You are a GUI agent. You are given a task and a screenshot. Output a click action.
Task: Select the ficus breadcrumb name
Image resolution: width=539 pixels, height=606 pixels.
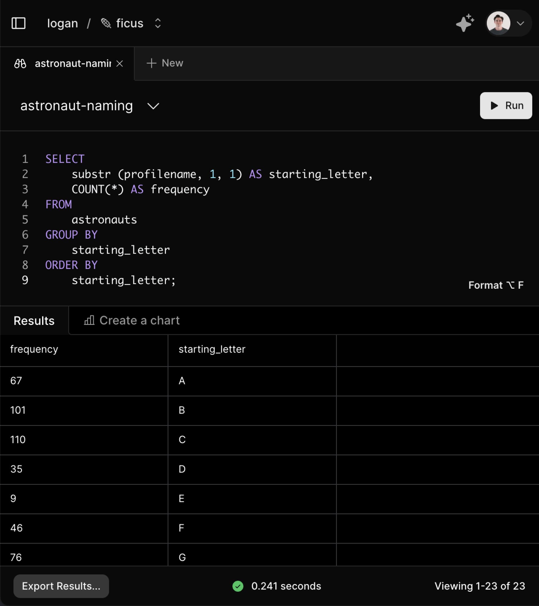click(x=130, y=23)
